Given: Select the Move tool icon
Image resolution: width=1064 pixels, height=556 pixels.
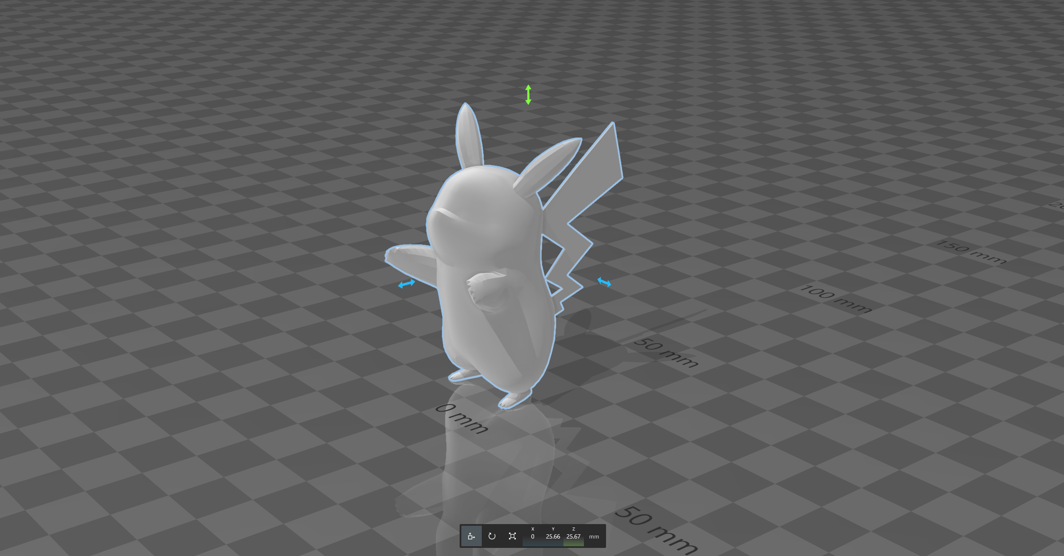Looking at the screenshot, I should coord(471,536).
